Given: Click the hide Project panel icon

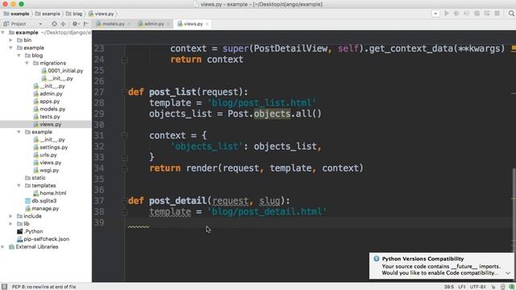Looking at the screenshot, I should pyautogui.click(x=86, y=23).
